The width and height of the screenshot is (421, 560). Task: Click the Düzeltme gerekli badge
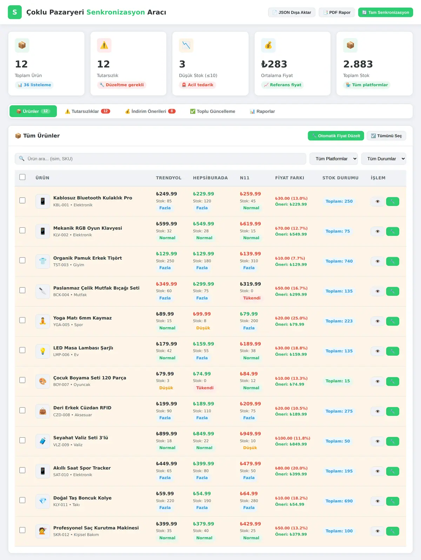122,85
